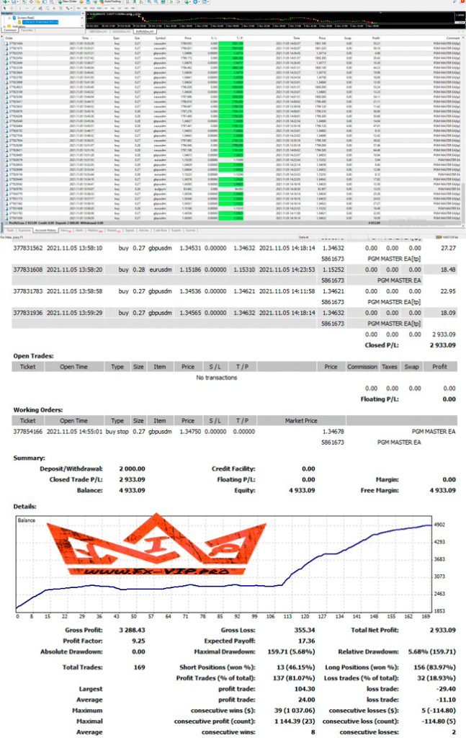
Task: Open the Account History terminal tab
Action: (45, 230)
